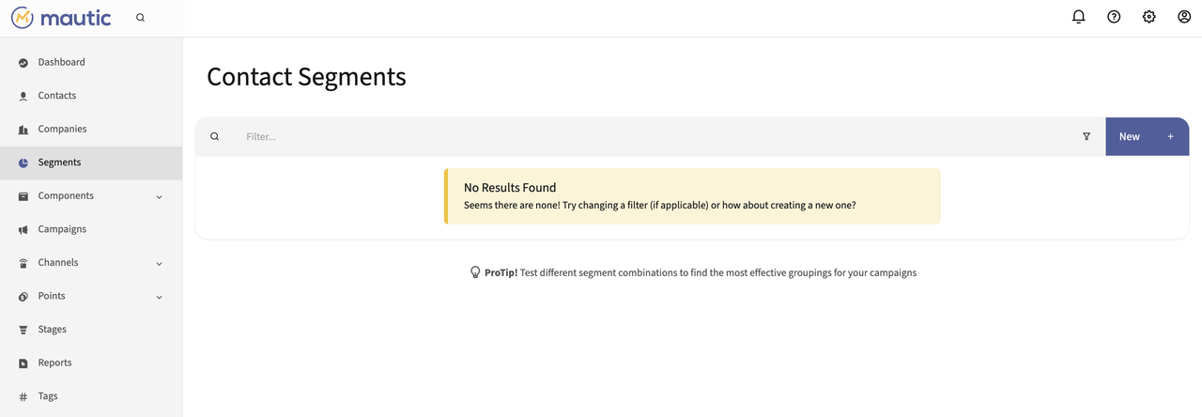
Task: Open the settings gear in the top bar
Action: pos(1149,17)
